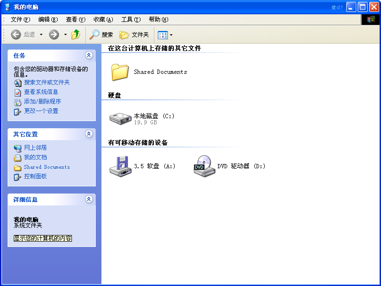Click the add/remove programs task icon
The height and width of the screenshot is (286, 381).
coord(18,102)
